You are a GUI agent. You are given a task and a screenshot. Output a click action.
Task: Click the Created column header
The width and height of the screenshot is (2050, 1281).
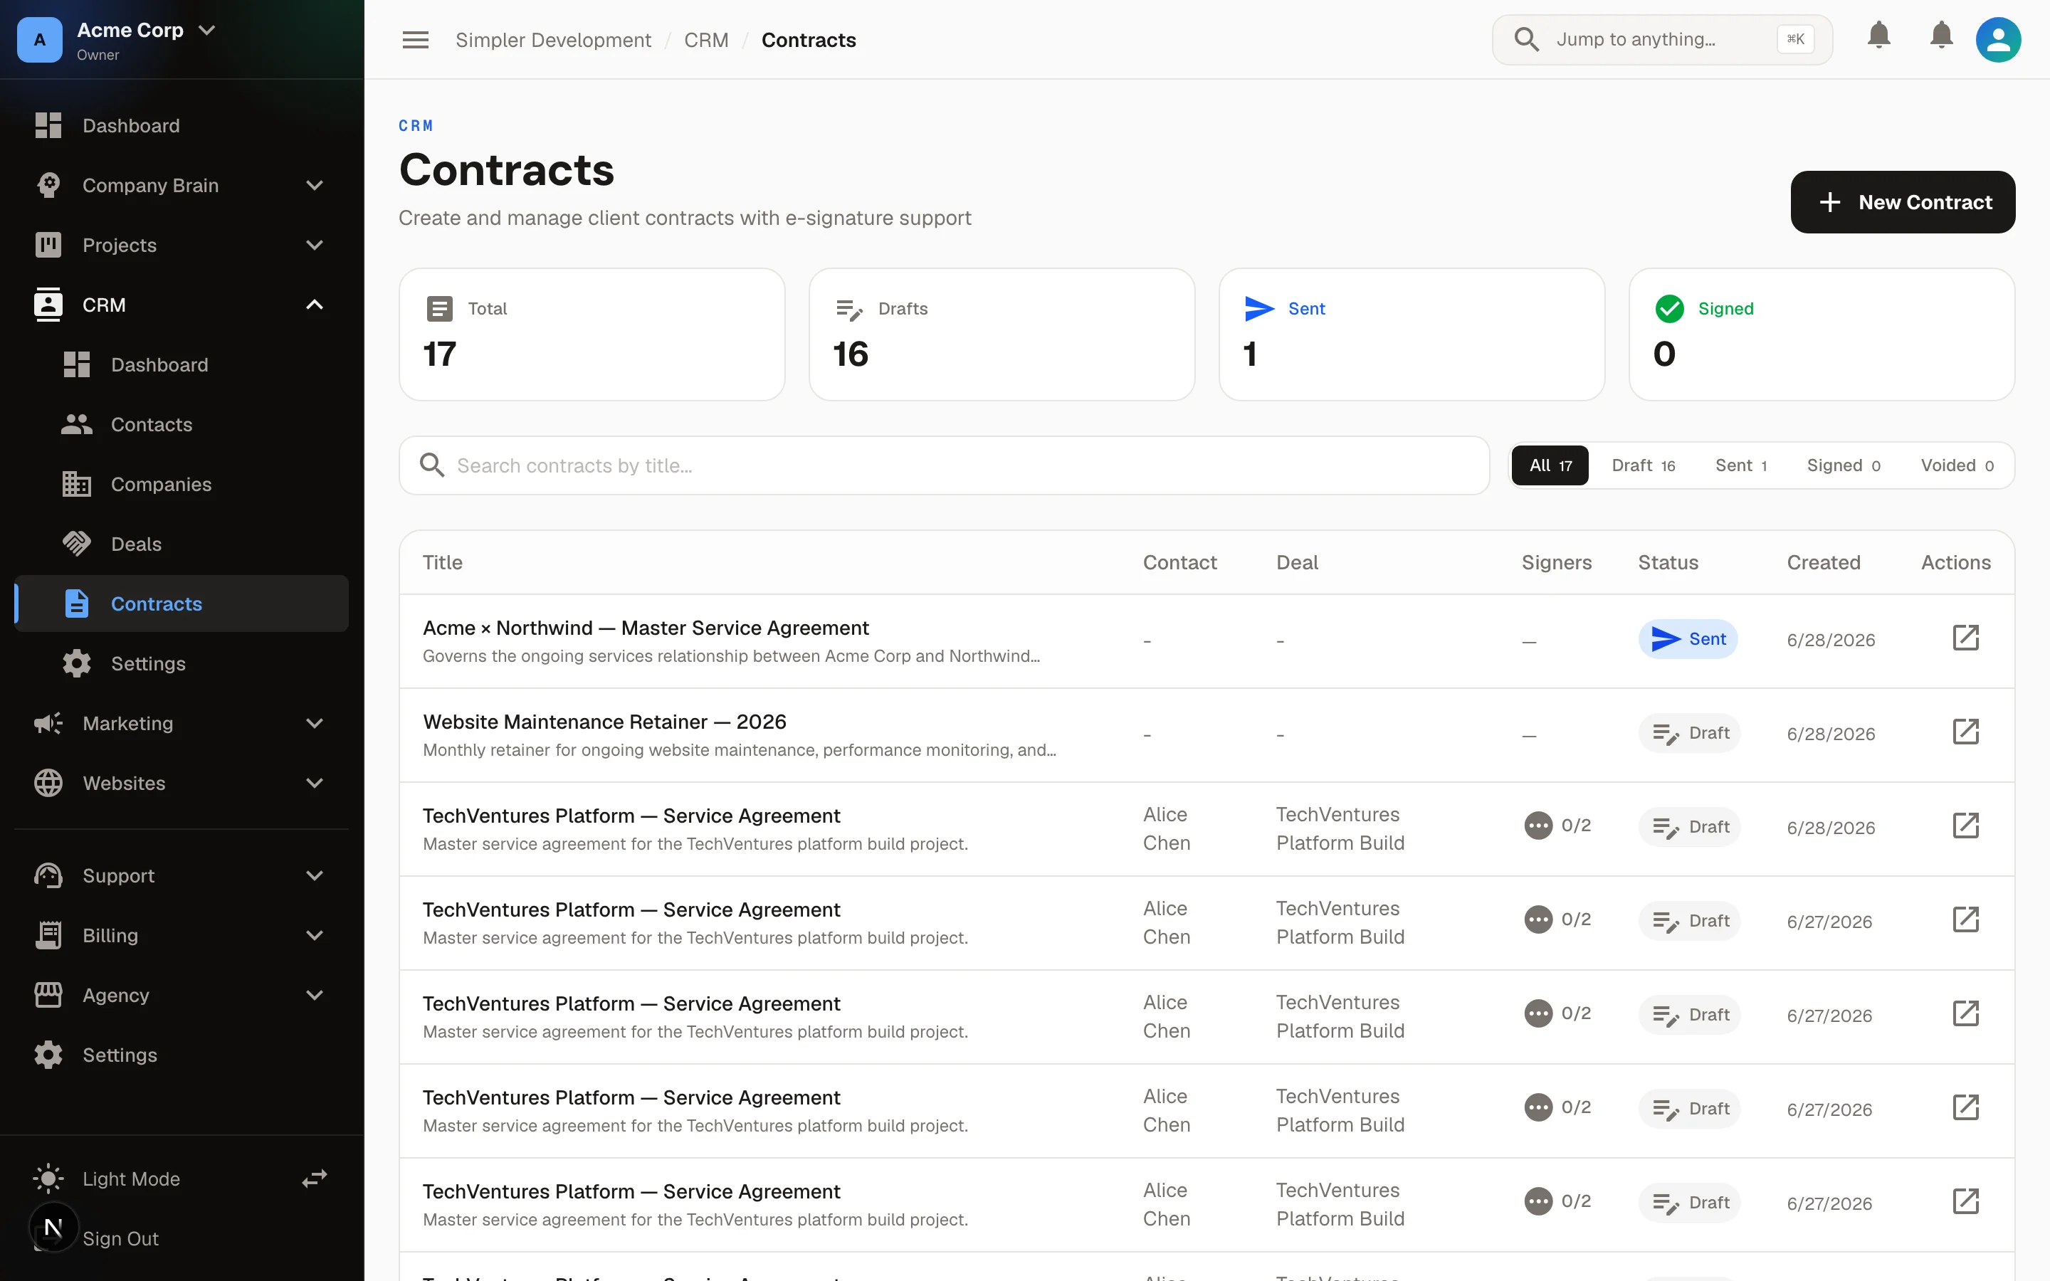(x=1823, y=562)
